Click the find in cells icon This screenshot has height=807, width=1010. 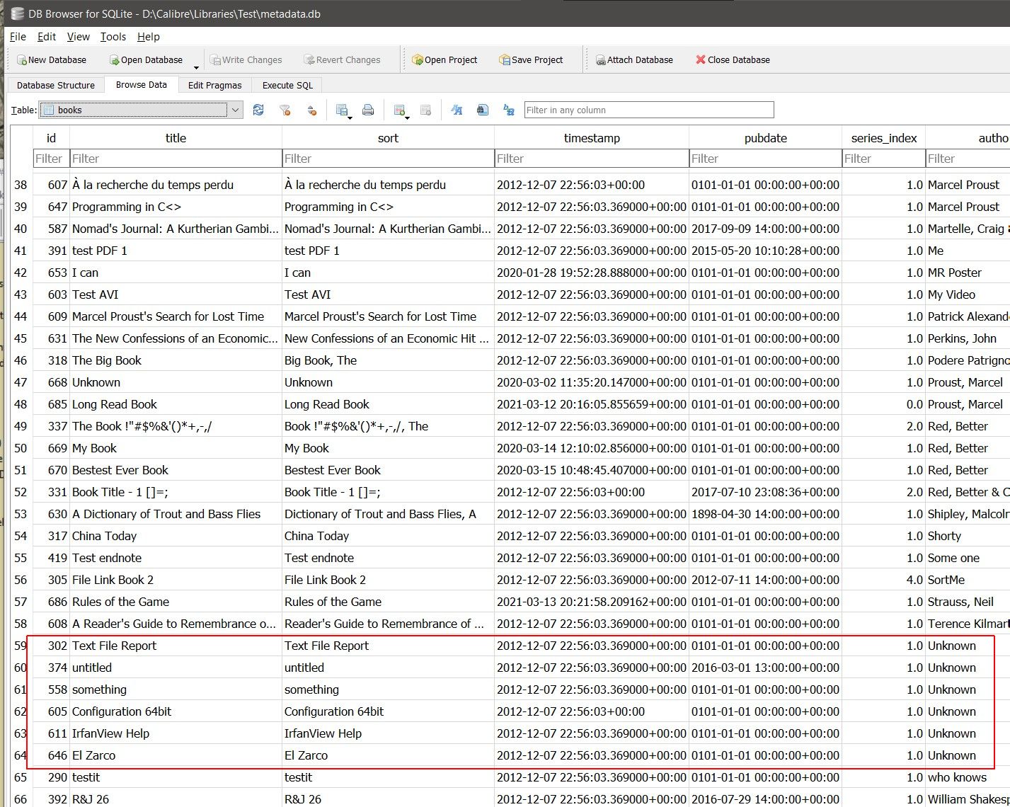pyautogui.click(x=483, y=110)
